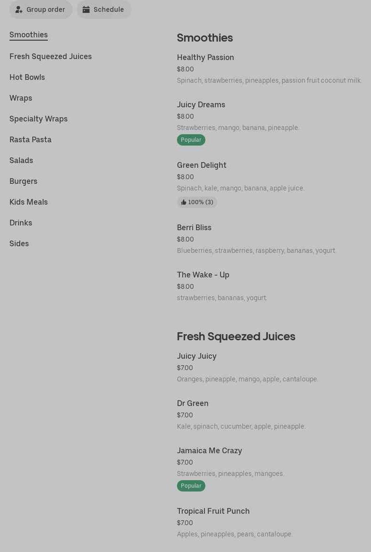This screenshot has width=371, height=552.
Task: Open the Smoothies menu category
Action: tap(28, 35)
